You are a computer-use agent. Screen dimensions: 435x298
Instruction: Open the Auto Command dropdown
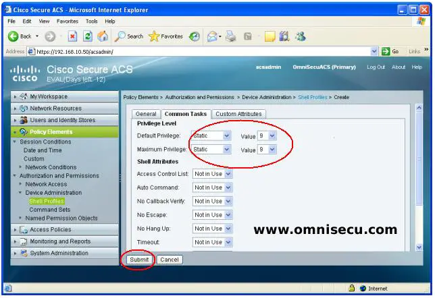pyautogui.click(x=212, y=187)
